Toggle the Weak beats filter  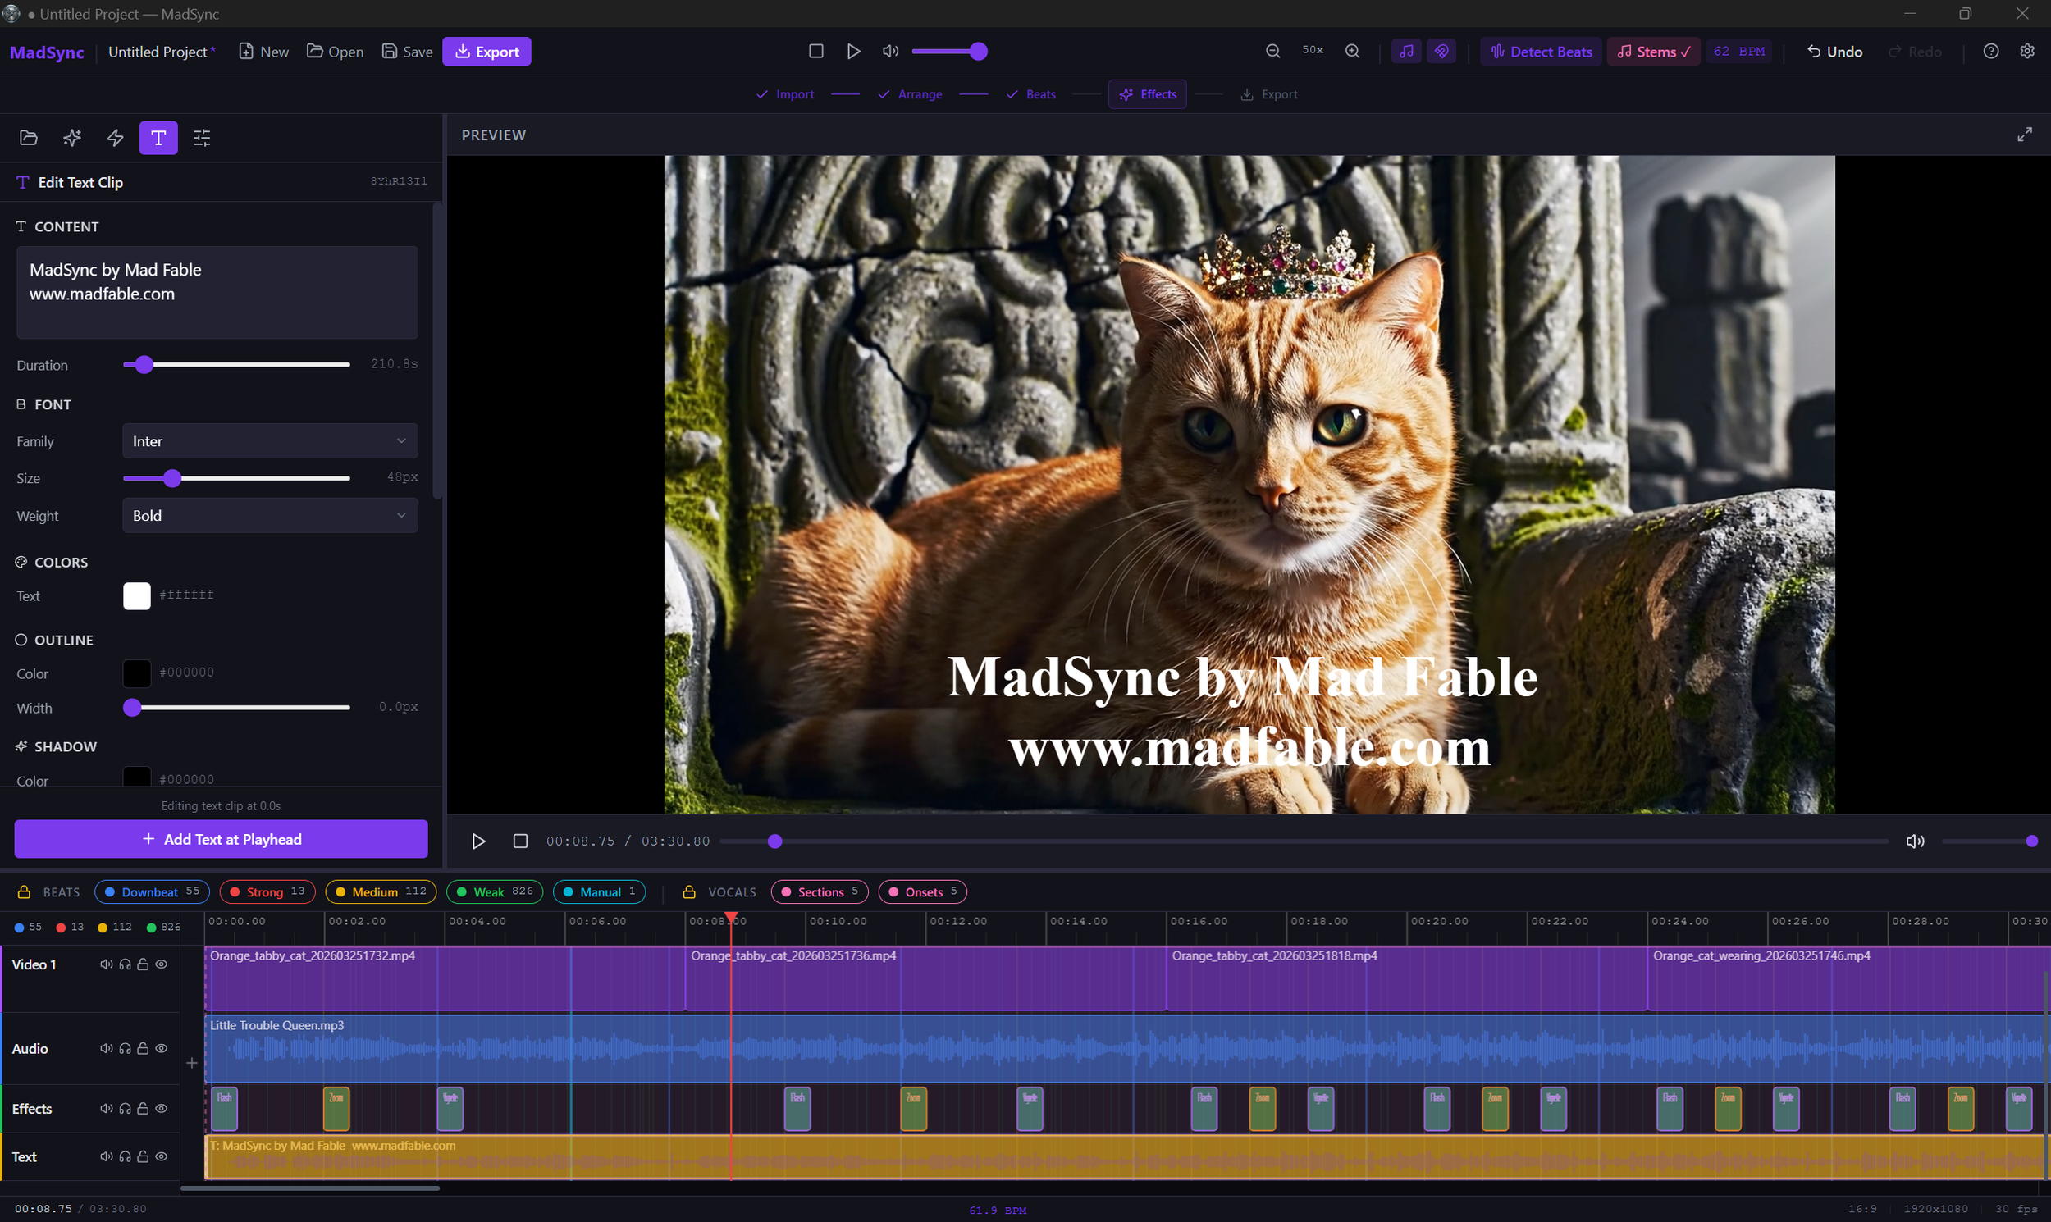click(x=494, y=891)
